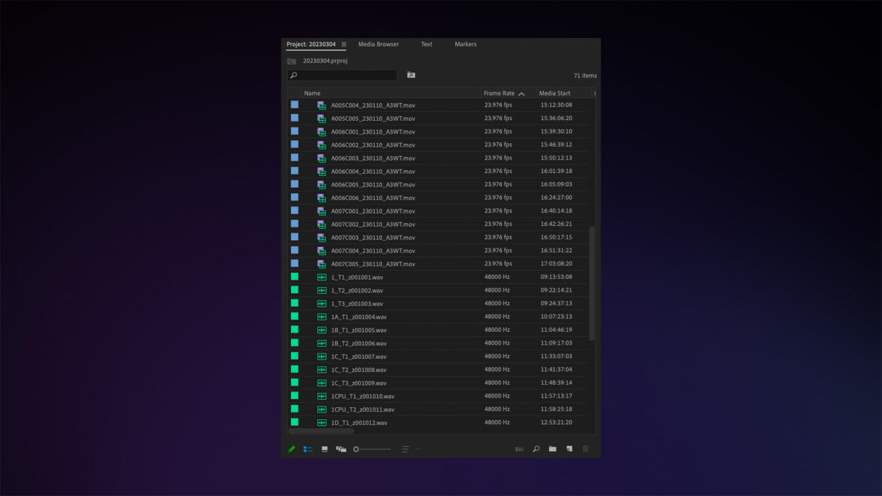Screen dimensions: 882x496
Task: Click the Automate to Sequence icon
Action: click(x=519, y=449)
